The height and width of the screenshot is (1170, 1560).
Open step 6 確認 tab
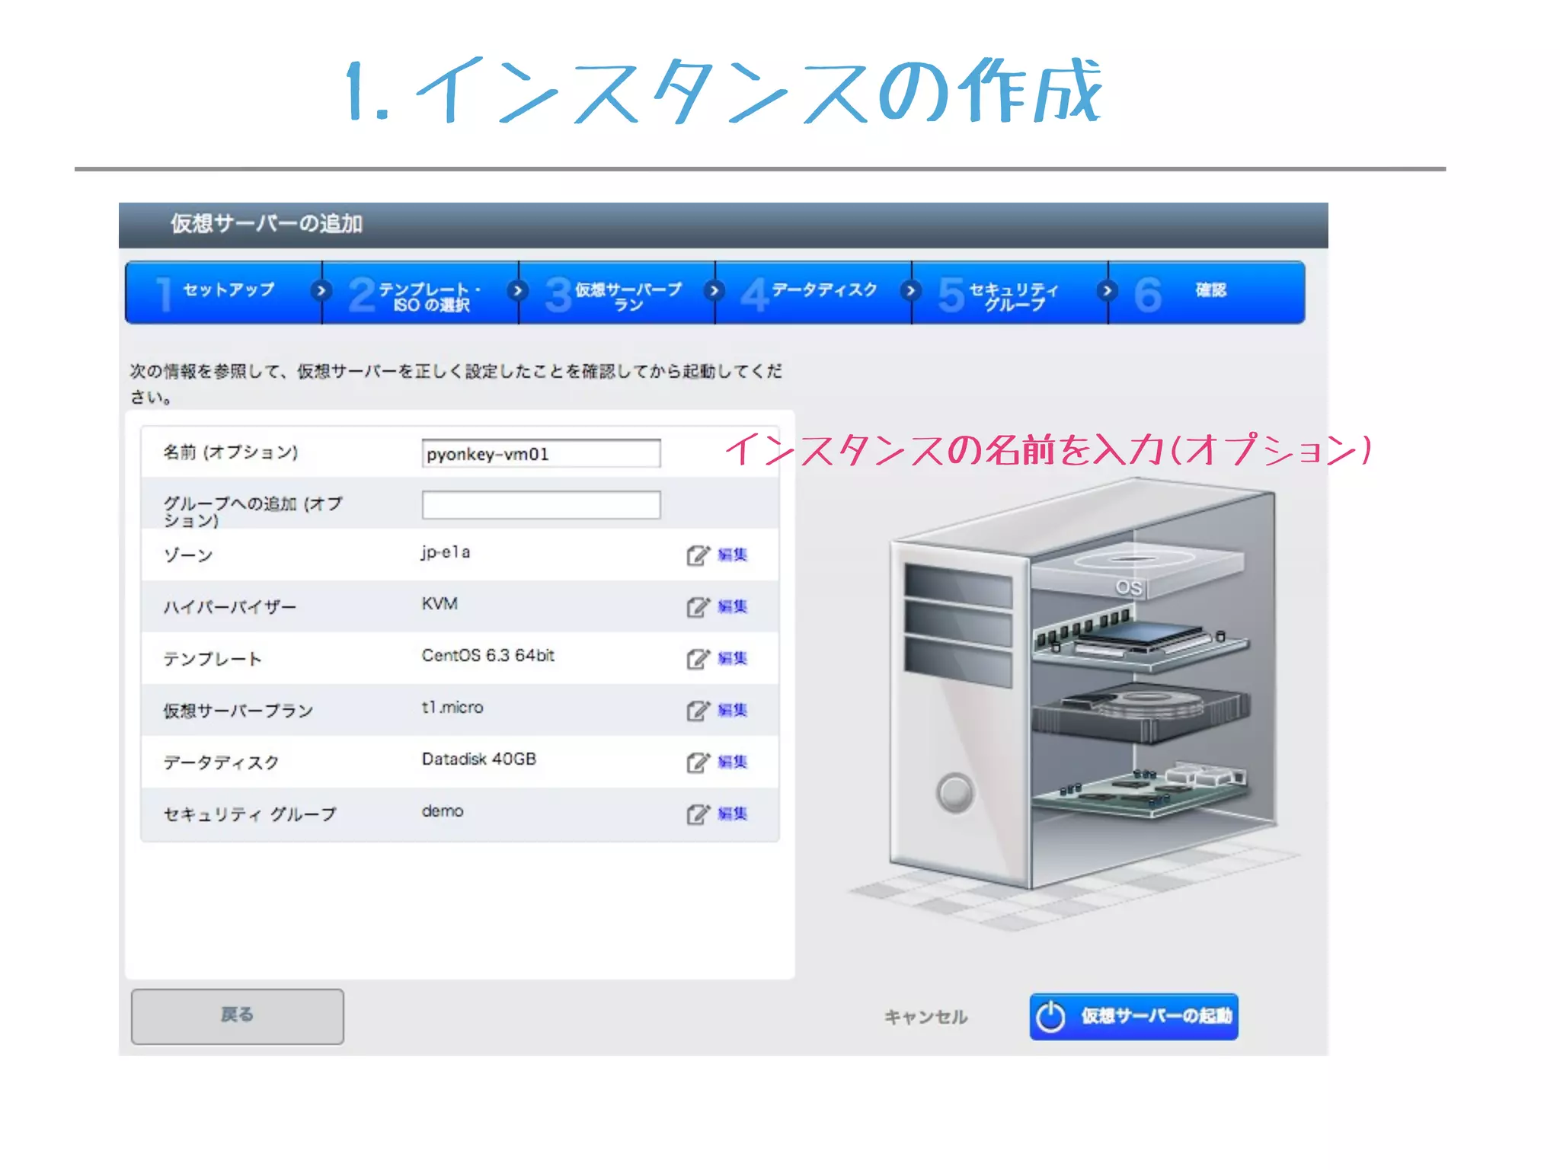point(1210,291)
